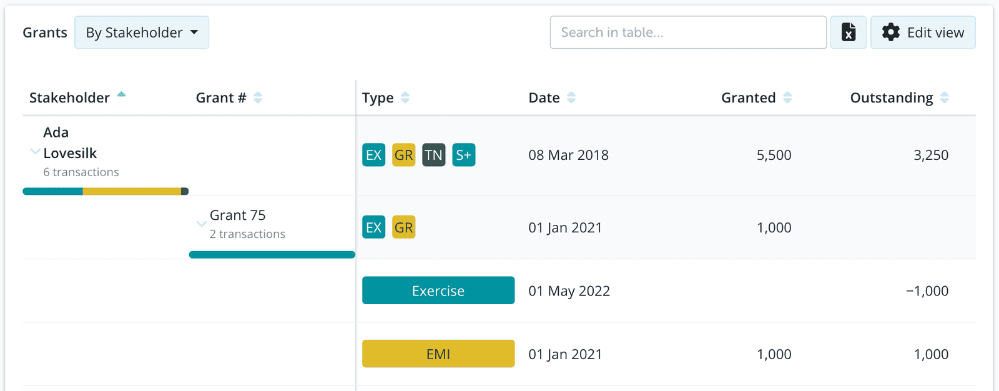Select the EMI transaction badge
Screen dimensions: 999x391
click(438, 354)
